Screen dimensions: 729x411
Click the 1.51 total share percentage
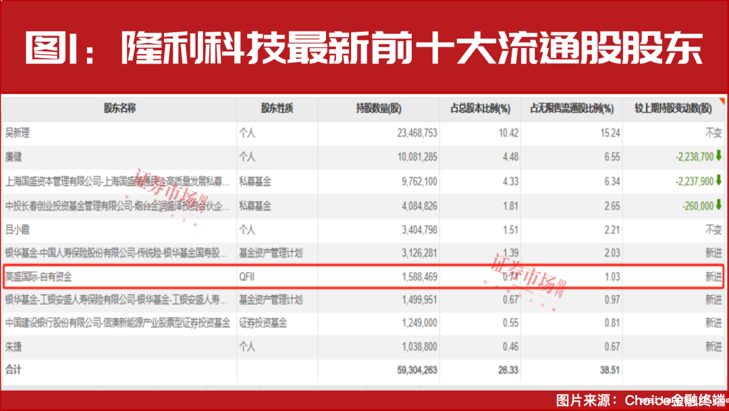click(x=510, y=229)
